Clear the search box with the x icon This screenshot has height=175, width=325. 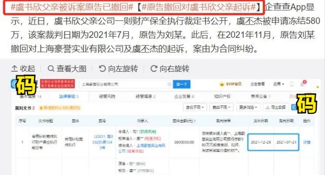tap(169, 84)
